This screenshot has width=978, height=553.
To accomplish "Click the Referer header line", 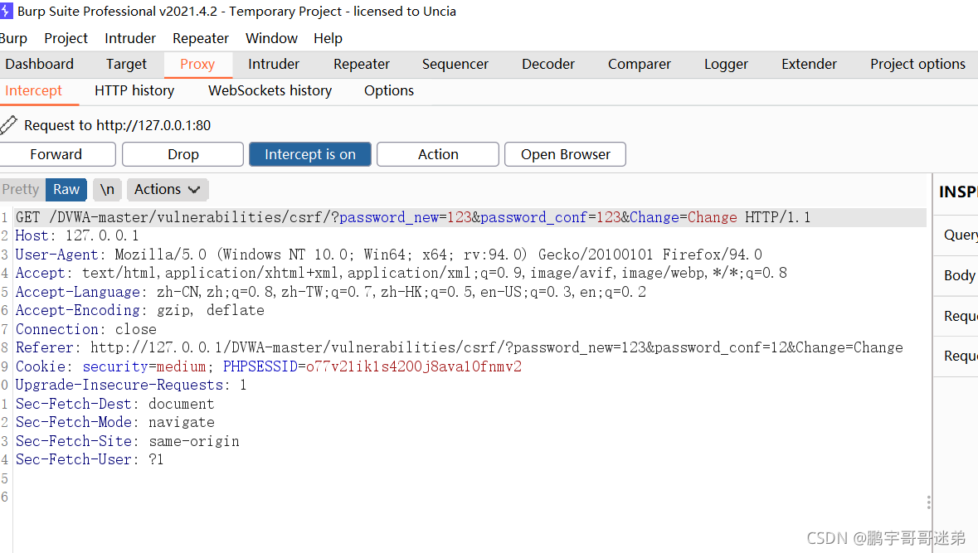I will click(459, 347).
